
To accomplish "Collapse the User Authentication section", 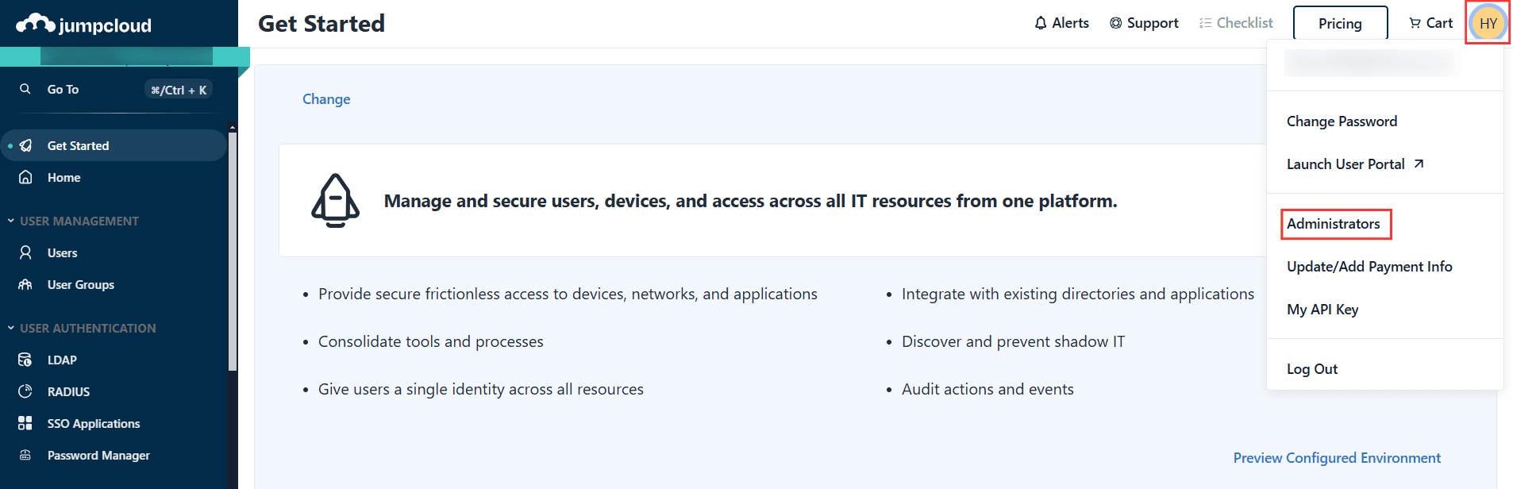I will point(11,329).
